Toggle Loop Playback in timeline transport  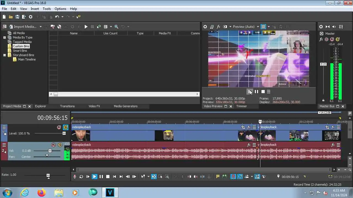[81, 177]
